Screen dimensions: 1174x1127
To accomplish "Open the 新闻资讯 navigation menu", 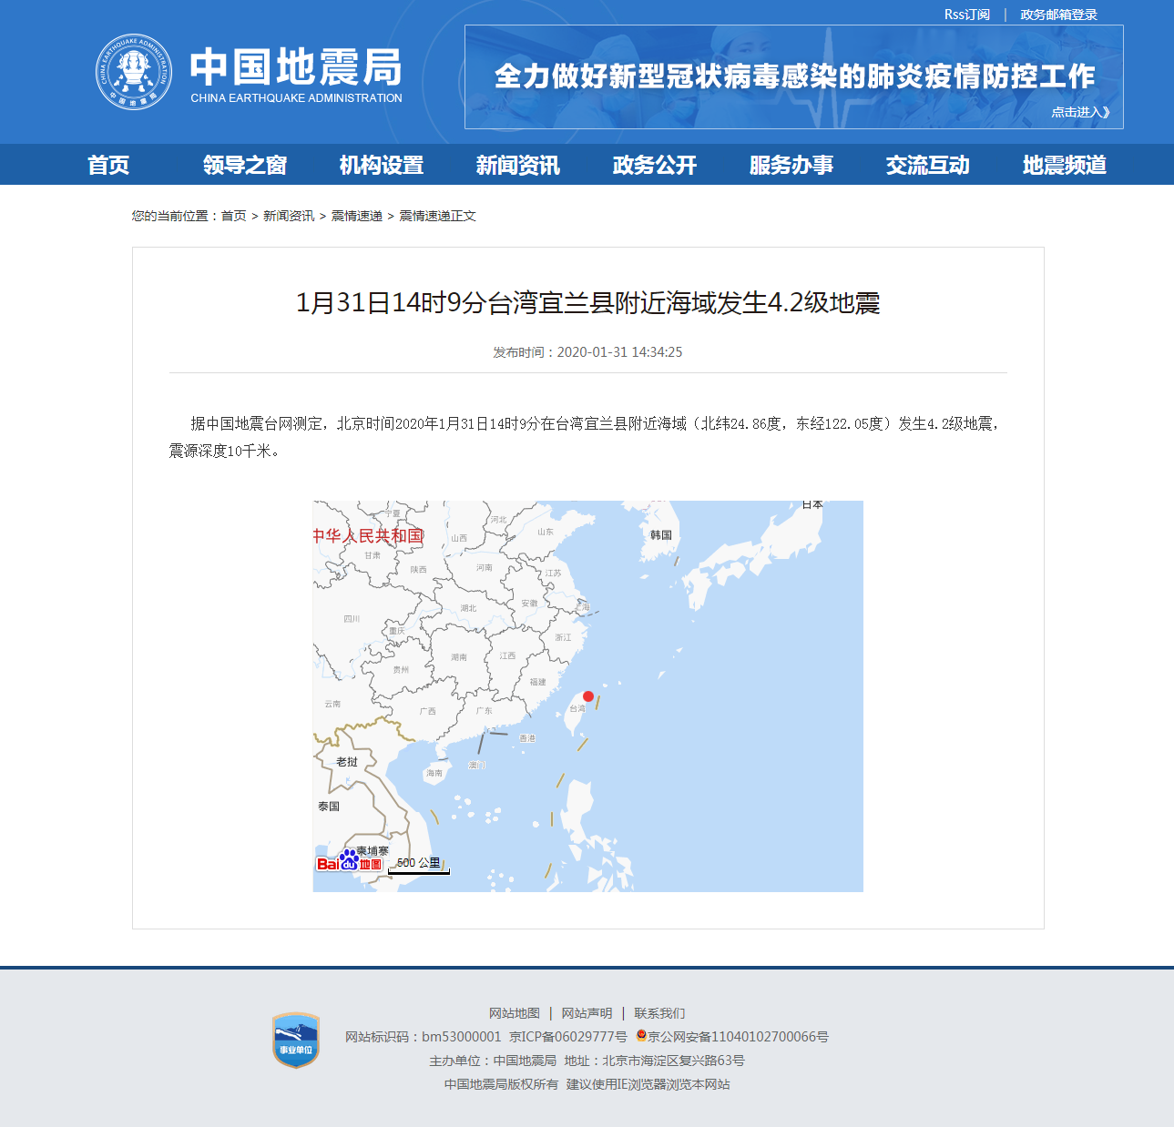I will (516, 165).
